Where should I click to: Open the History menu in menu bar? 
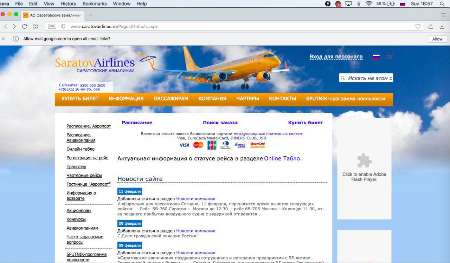point(68,4)
